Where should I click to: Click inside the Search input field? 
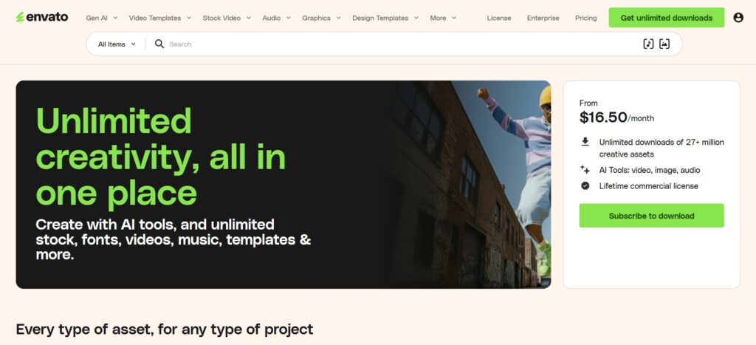[400, 44]
